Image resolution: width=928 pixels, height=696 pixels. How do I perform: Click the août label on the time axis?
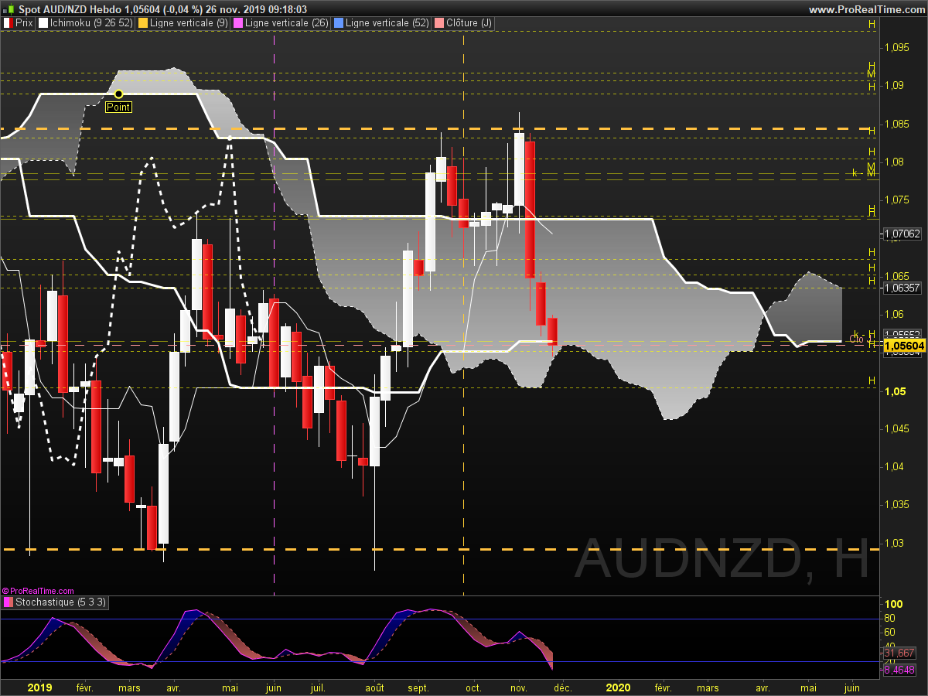tap(374, 687)
